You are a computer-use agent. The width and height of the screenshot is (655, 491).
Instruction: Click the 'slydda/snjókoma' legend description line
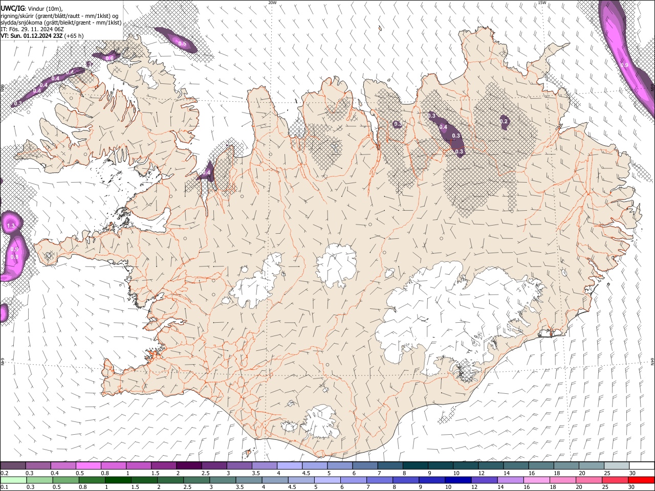61,23
